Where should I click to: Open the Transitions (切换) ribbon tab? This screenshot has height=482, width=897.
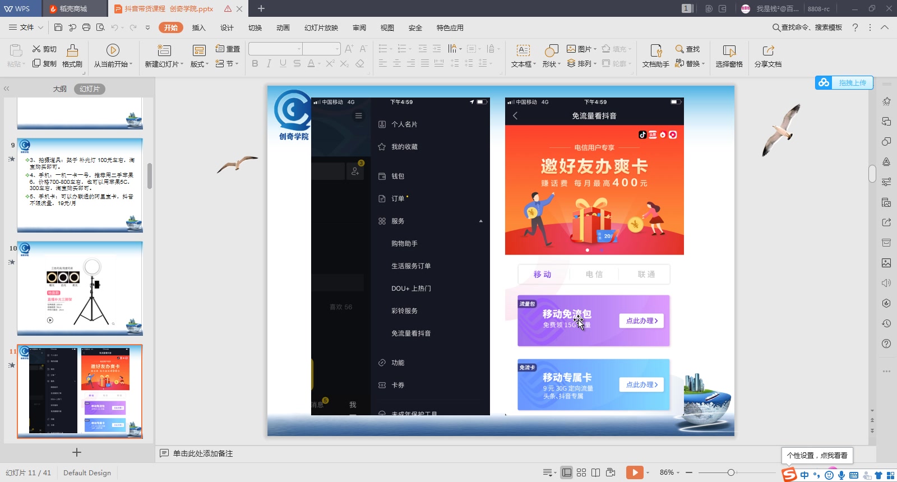click(255, 27)
